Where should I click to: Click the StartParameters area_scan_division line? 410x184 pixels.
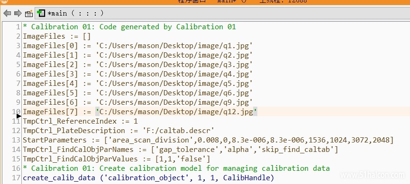[x=208, y=140]
